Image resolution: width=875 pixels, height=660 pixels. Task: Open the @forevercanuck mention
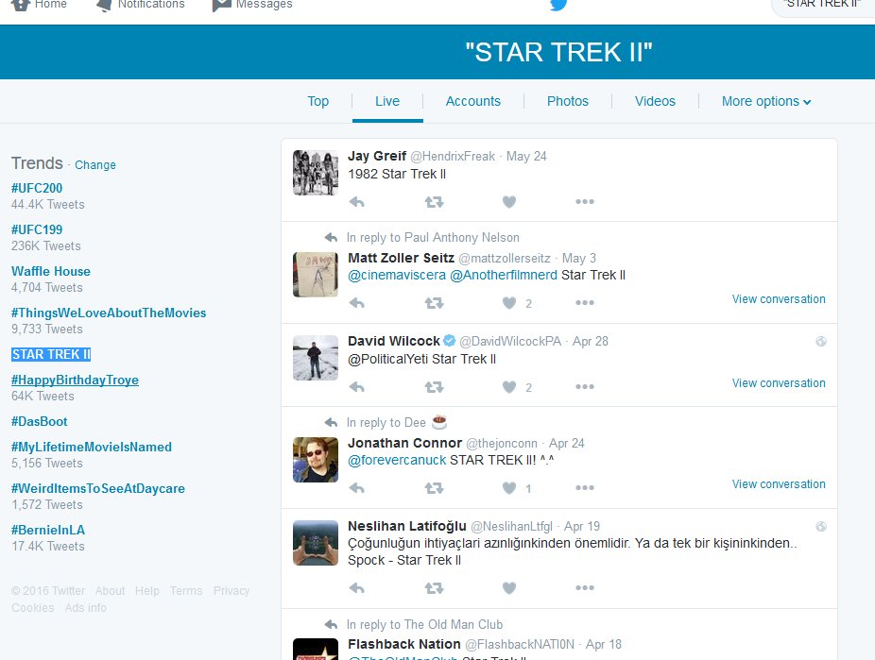click(397, 461)
